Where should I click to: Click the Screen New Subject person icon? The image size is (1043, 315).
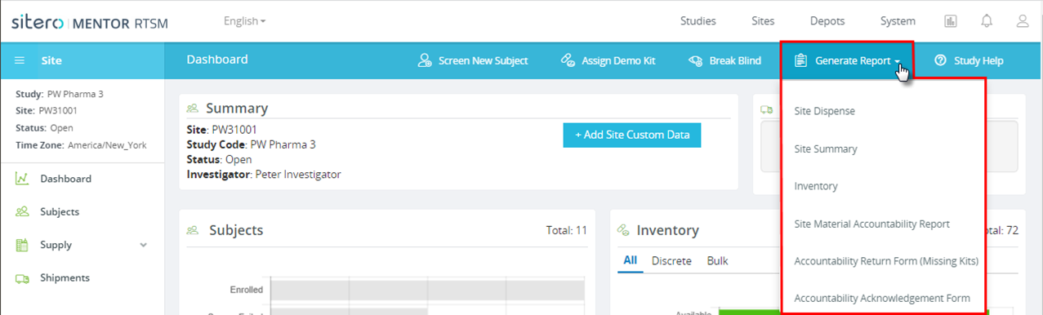424,60
